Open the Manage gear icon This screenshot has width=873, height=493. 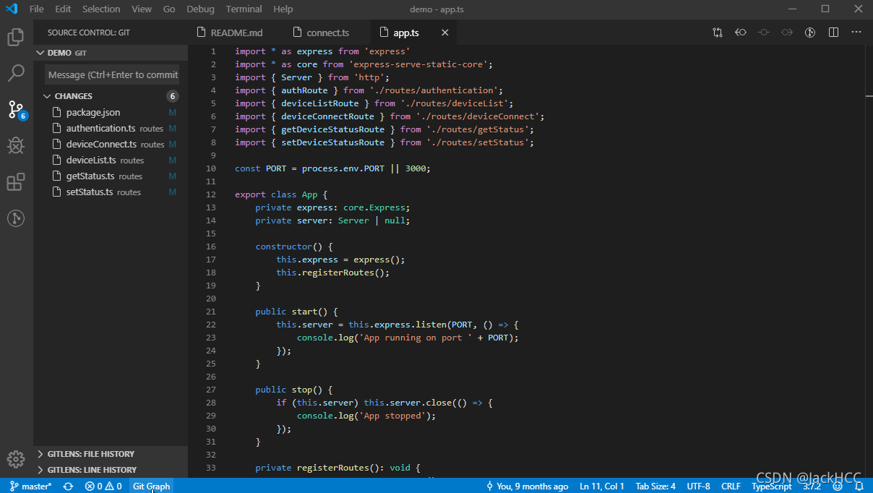pyautogui.click(x=16, y=459)
